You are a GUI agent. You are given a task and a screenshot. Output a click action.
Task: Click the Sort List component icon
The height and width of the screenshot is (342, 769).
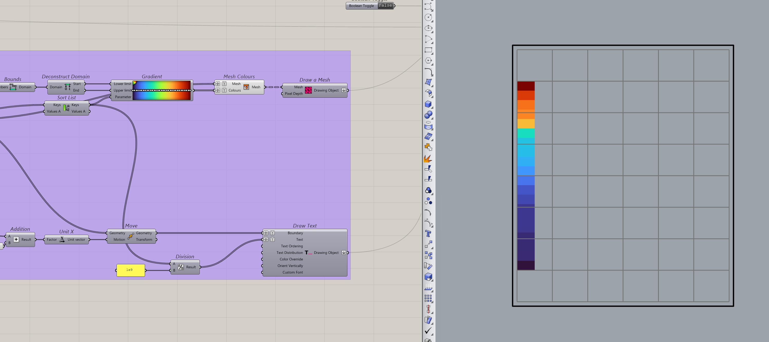pyautogui.click(x=66, y=108)
